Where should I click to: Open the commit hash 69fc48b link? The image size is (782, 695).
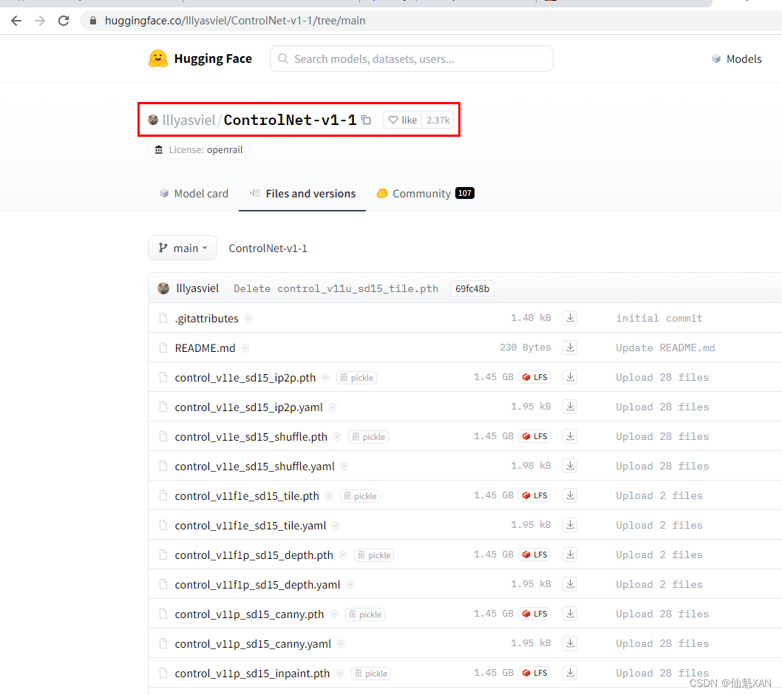pyautogui.click(x=472, y=288)
